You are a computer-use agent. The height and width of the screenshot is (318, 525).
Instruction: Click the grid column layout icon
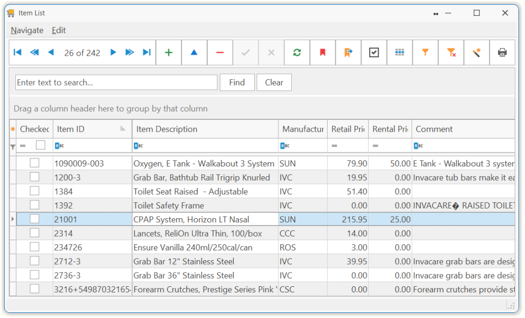tap(399, 53)
